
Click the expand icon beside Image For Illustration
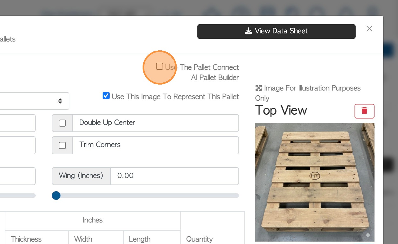[x=258, y=88]
